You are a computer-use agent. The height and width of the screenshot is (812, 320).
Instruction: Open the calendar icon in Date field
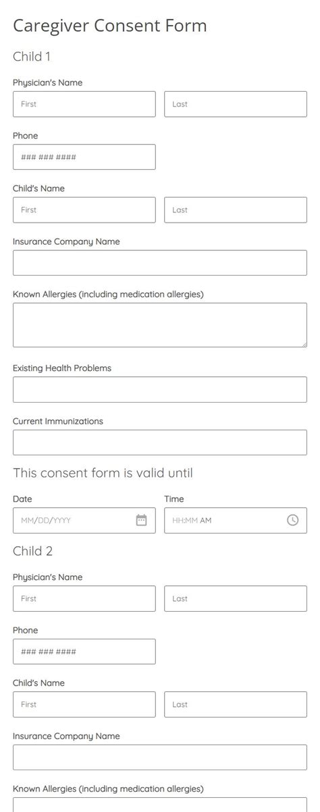tap(141, 520)
